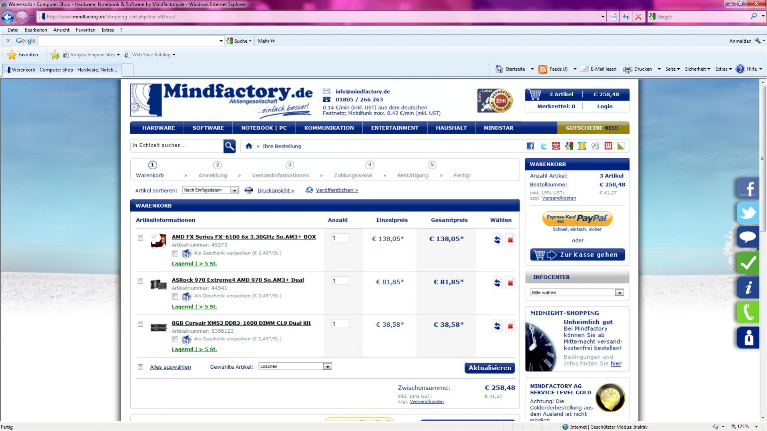Click the Twitter side tab on right edge

click(x=748, y=213)
